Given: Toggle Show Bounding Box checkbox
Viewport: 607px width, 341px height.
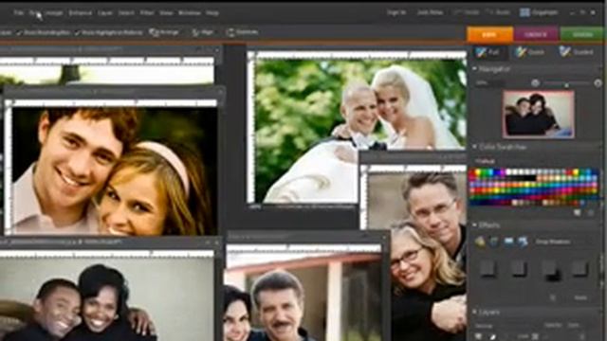Looking at the screenshot, I should tap(43, 33).
